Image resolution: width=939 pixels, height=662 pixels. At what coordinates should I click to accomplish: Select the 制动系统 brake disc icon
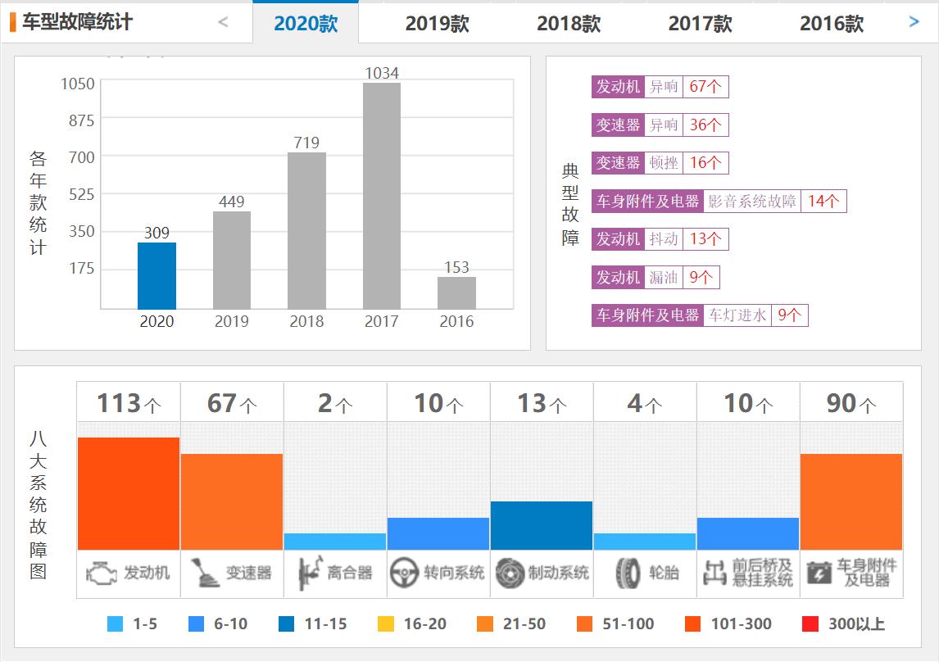point(512,574)
